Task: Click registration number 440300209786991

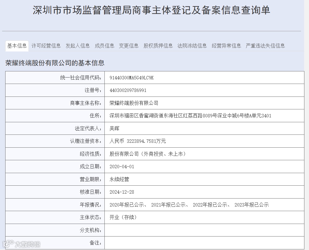Action: (128, 90)
